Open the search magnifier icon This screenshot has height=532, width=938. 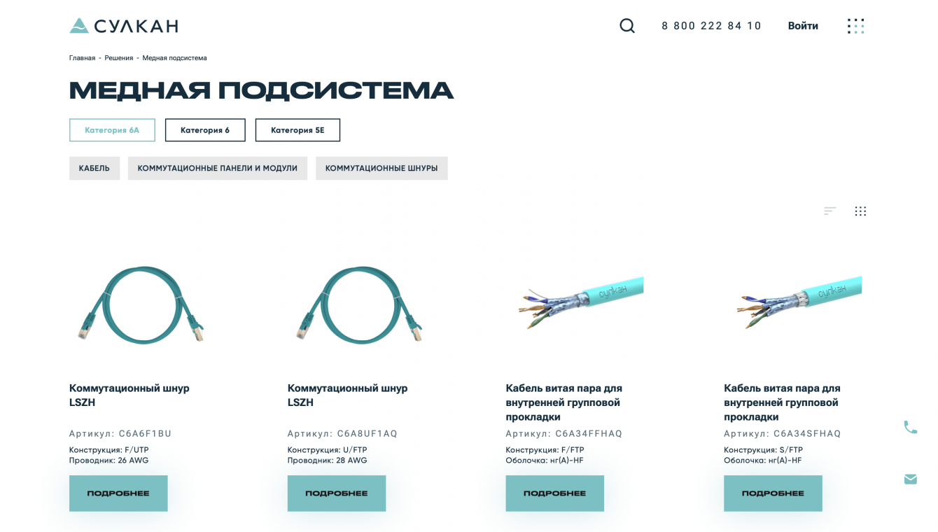click(x=627, y=26)
